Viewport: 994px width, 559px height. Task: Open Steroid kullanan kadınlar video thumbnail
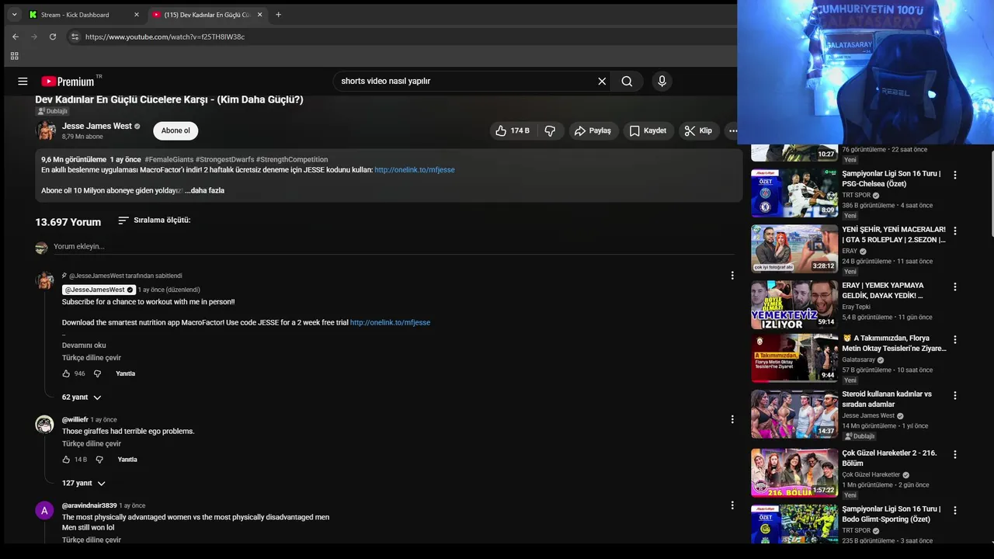click(x=794, y=414)
